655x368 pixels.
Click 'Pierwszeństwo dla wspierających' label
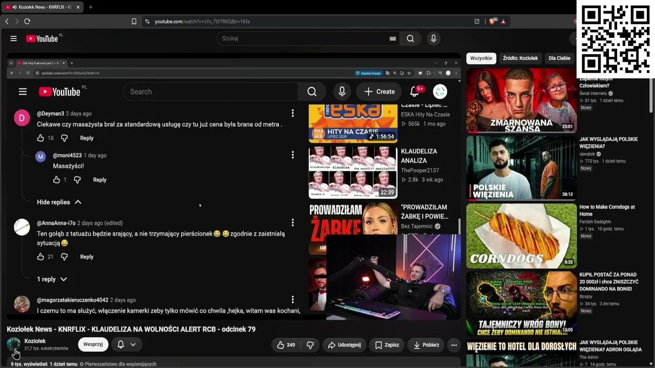tap(121, 364)
